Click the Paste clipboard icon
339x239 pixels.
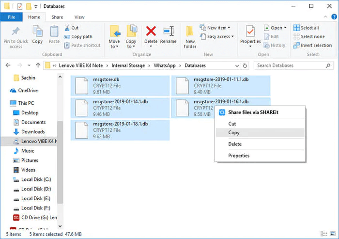tap(54, 32)
